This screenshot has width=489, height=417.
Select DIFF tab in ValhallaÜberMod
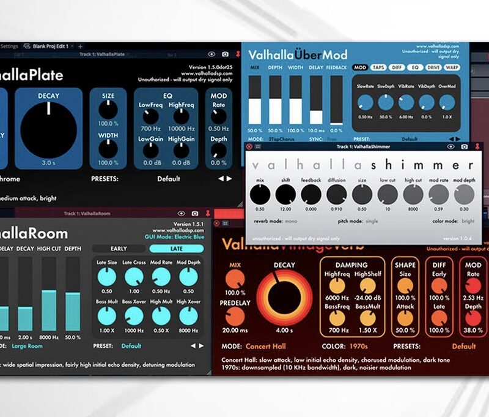(x=397, y=67)
